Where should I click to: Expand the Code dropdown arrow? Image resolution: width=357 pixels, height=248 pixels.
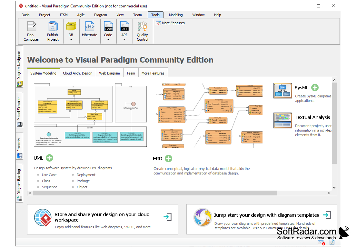pos(108,39)
